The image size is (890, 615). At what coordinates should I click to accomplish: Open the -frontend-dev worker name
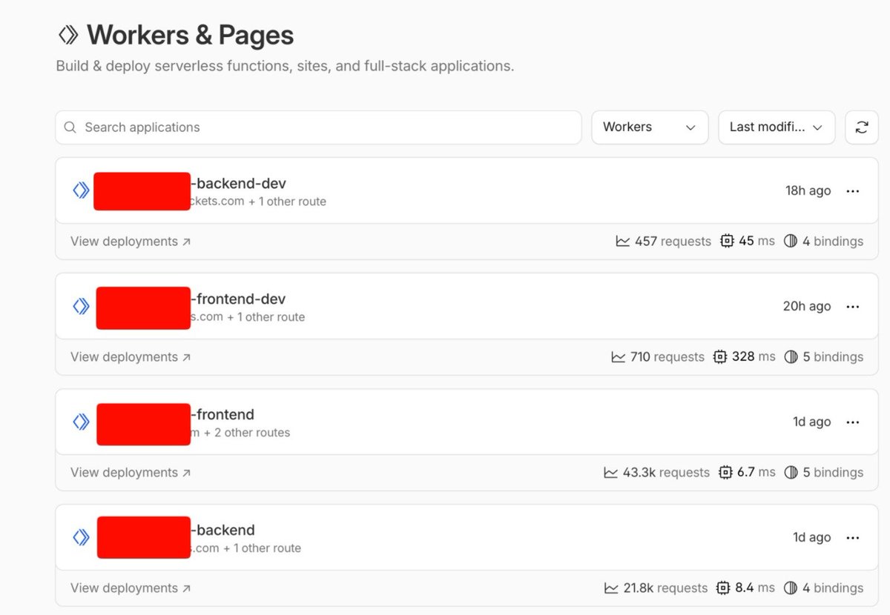[238, 299]
